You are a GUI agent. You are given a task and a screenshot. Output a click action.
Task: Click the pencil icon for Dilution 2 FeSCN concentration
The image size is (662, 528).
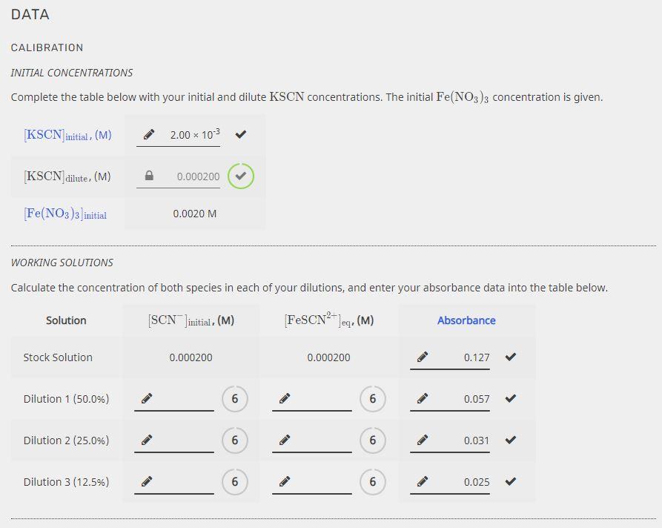point(285,440)
